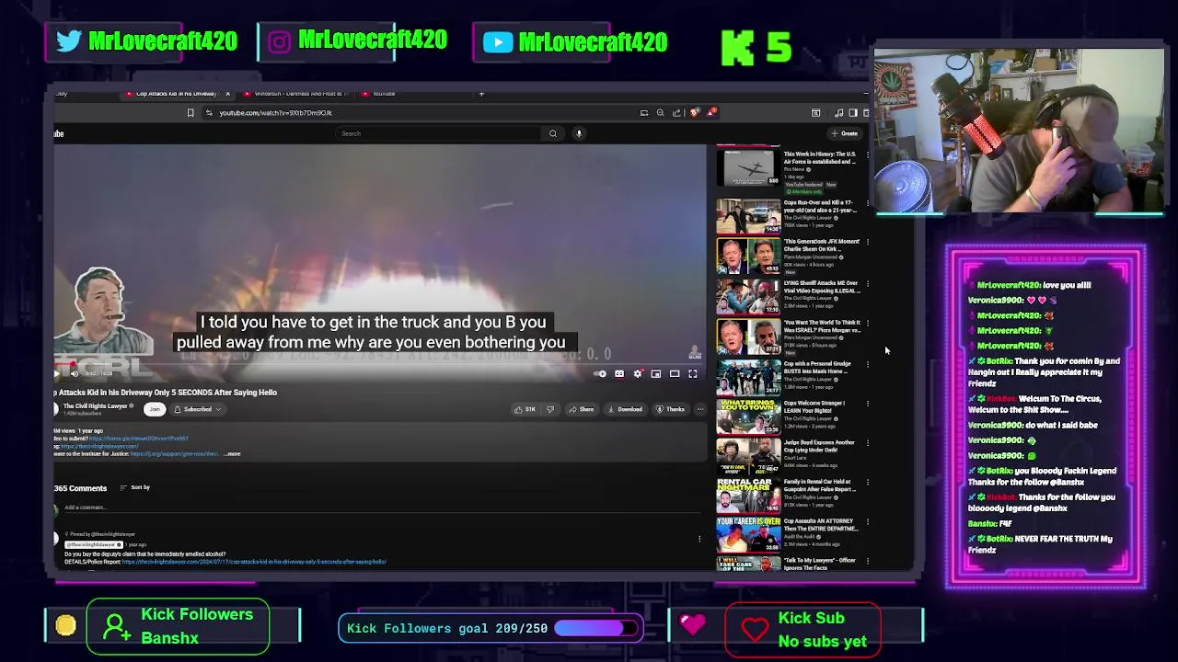Click the Kick Sub heart icon
1178x662 pixels.
[754, 630]
